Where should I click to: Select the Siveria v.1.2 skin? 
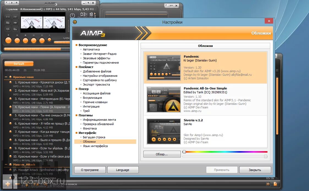pos(205,131)
